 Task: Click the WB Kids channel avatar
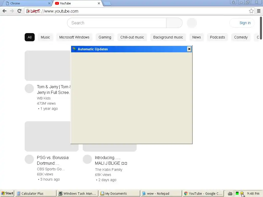(x=29, y=88)
